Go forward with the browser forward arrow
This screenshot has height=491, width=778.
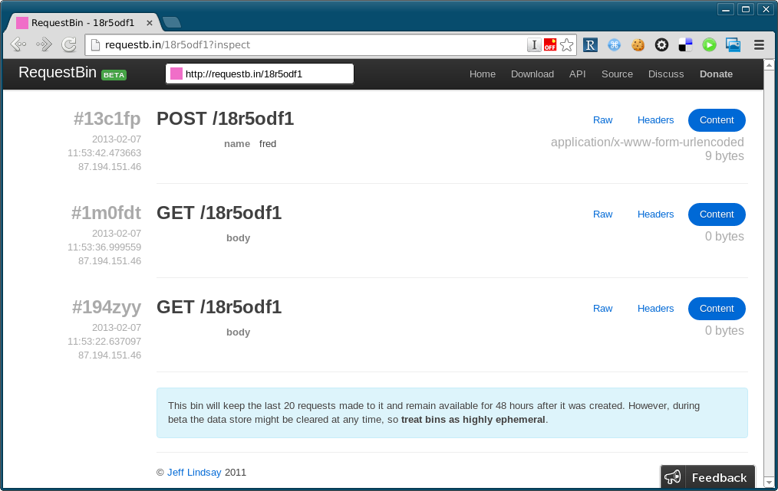point(44,44)
